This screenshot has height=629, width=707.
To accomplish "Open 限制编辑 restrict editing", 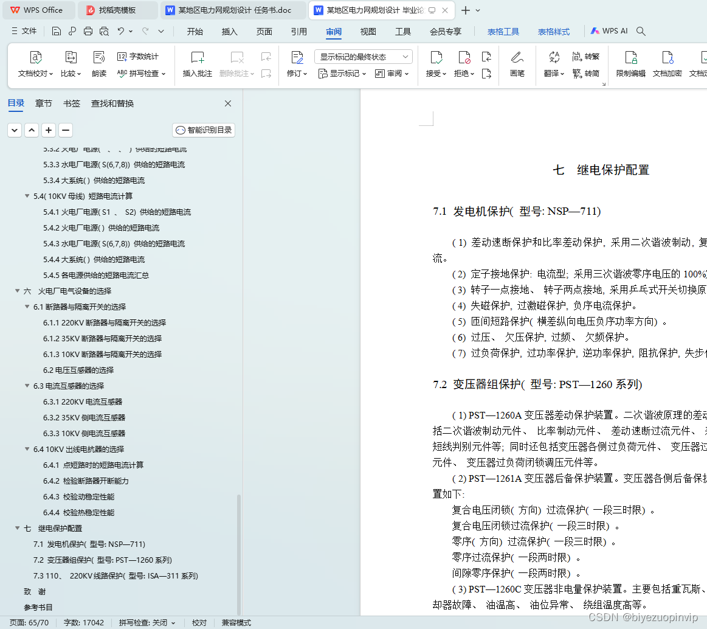I will 631,64.
